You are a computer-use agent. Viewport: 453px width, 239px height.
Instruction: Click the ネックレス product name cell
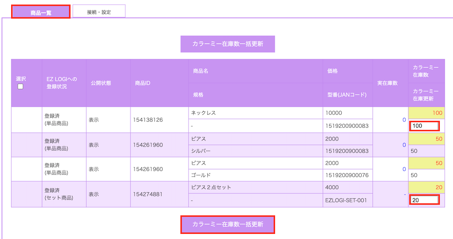coord(255,113)
